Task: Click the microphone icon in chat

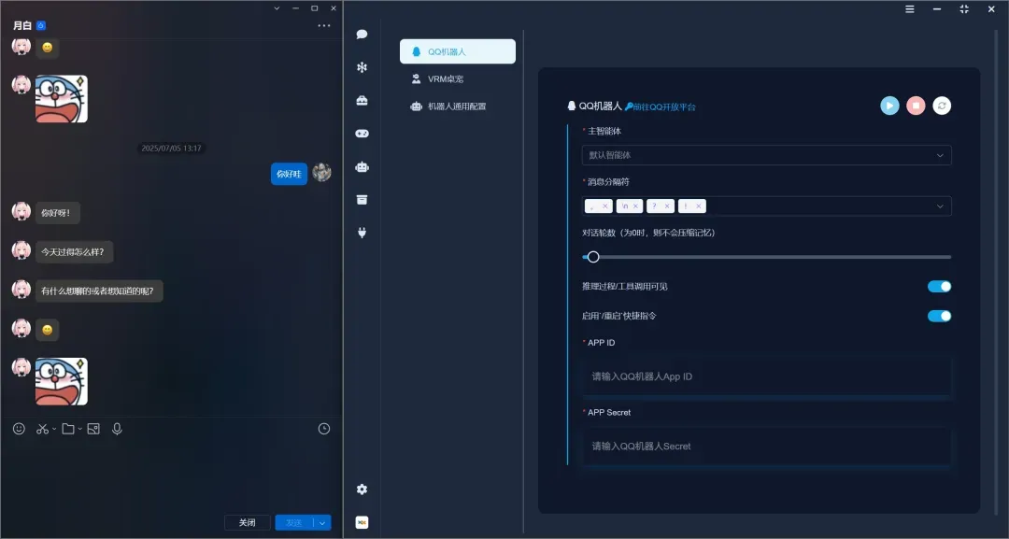Action: coord(117,429)
